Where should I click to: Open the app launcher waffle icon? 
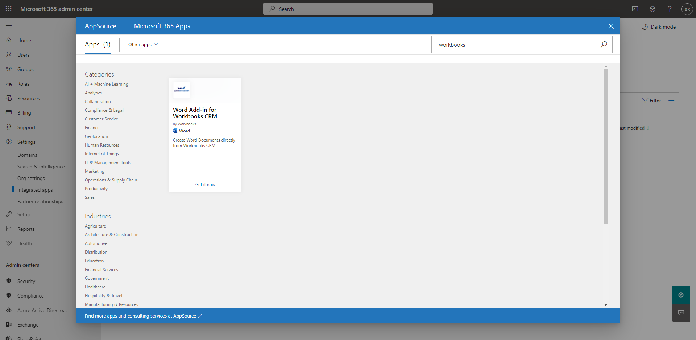pos(9,9)
